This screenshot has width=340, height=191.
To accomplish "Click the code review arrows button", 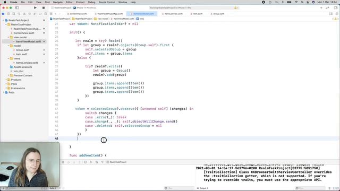I will coord(327,8).
